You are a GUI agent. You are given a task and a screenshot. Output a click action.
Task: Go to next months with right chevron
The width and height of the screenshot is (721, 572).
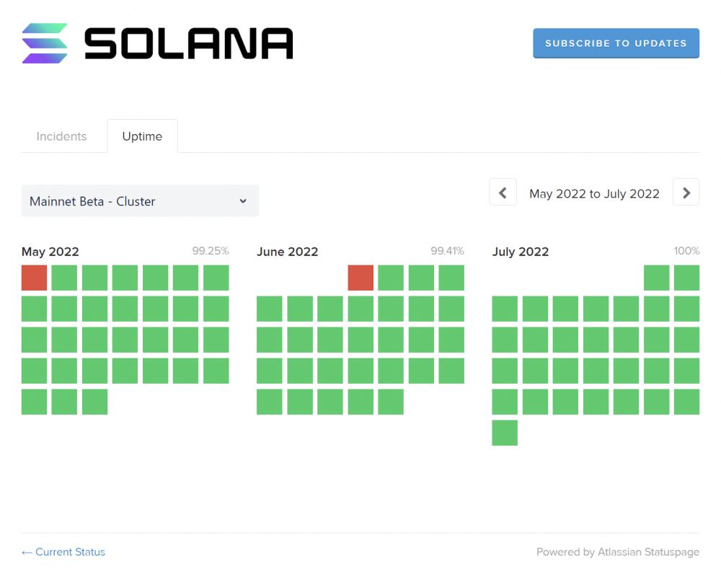[x=686, y=193]
